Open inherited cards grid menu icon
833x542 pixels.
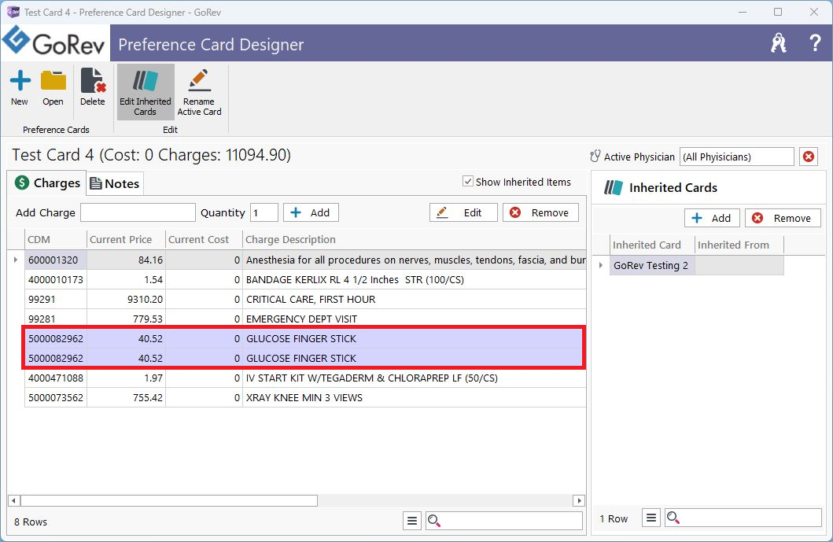651,518
